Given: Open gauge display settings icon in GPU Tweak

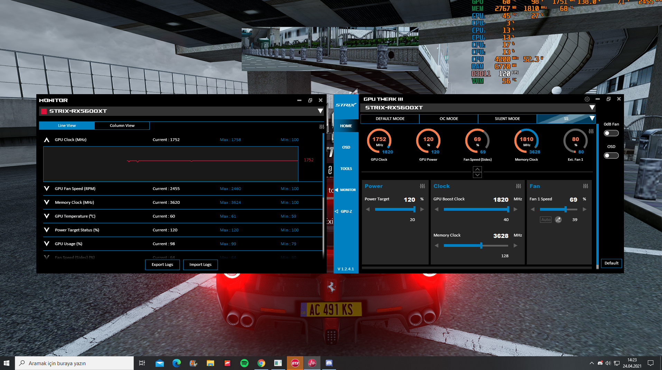Looking at the screenshot, I should click(x=591, y=131).
